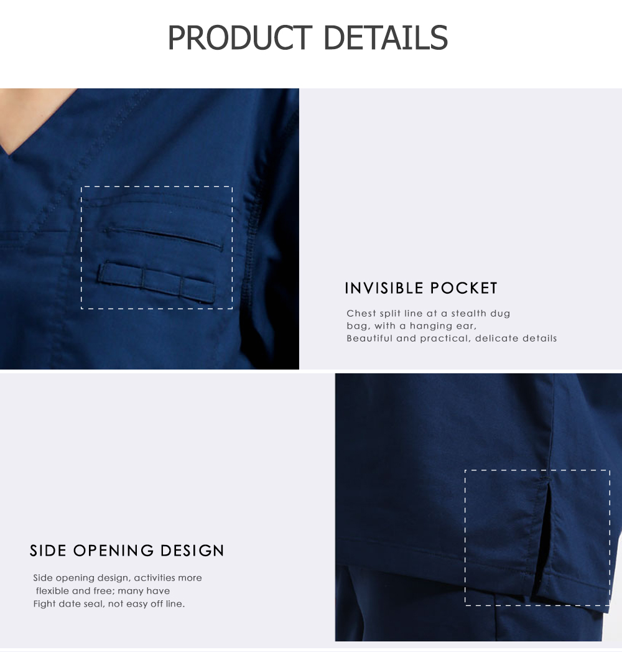
Task: Select the INVISIBLE POCKET heading
Action: tap(421, 288)
